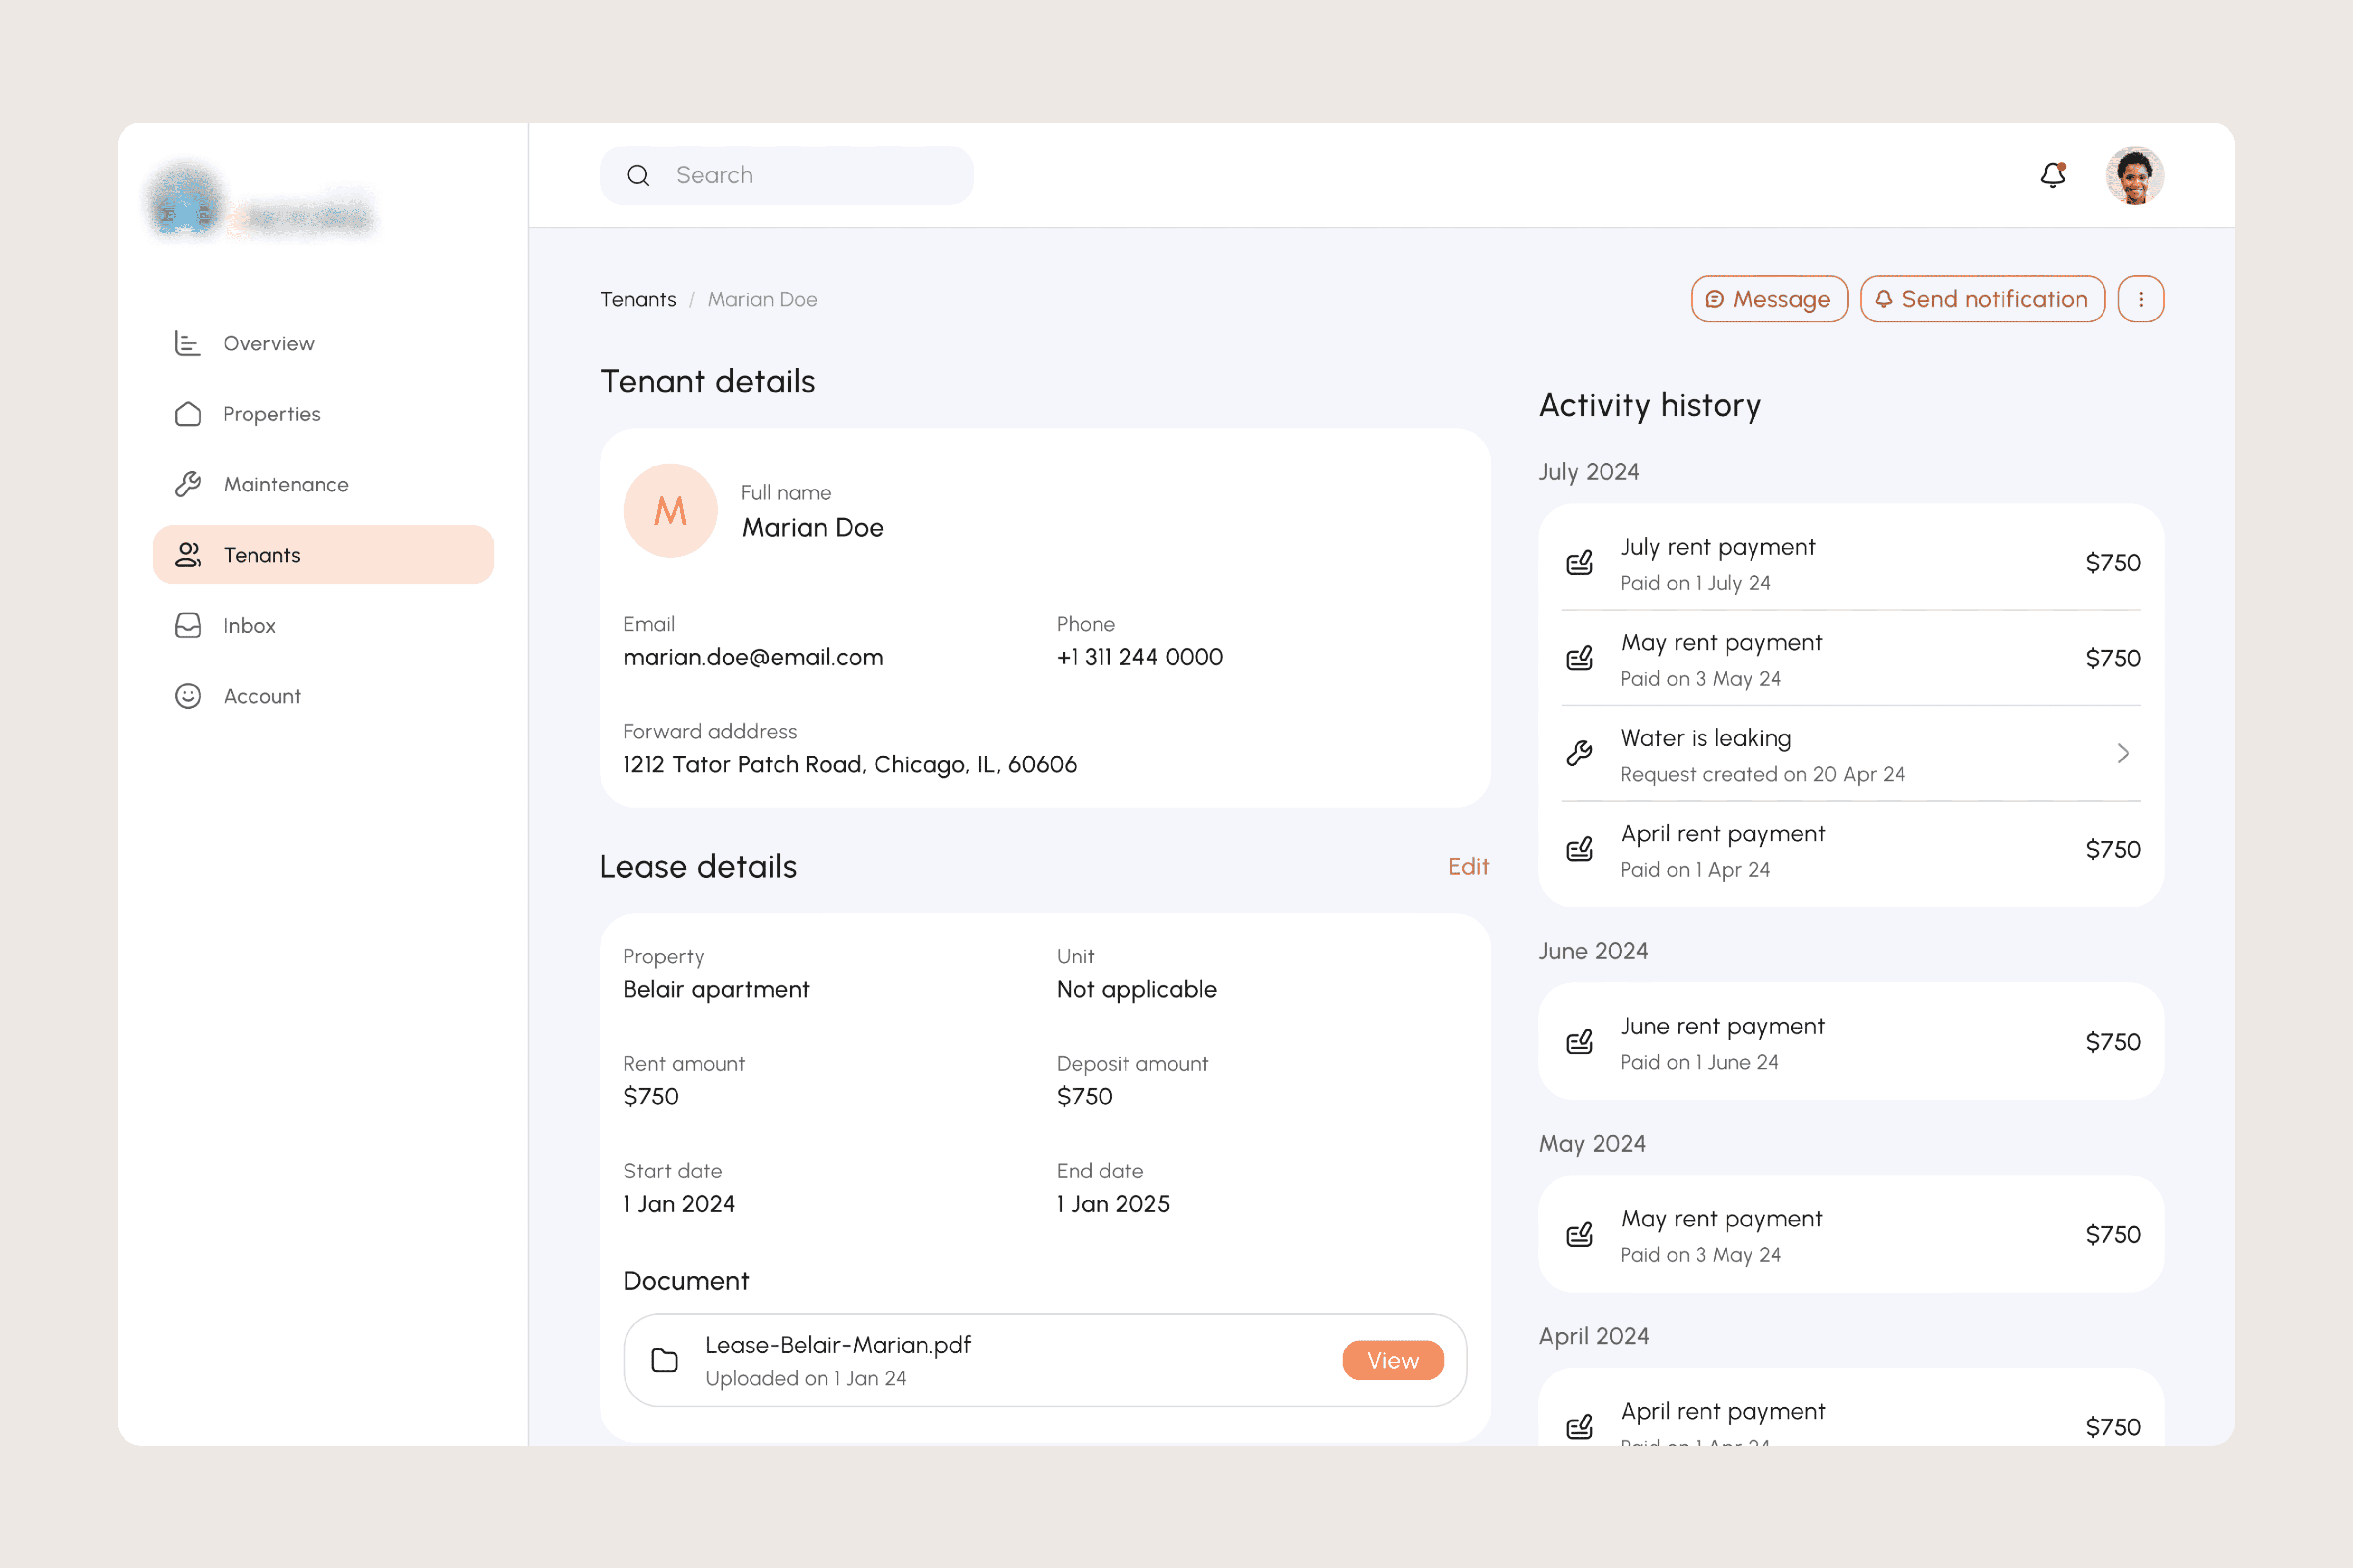Click Edit next to Lease details
The width and height of the screenshot is (2353, 1568).
pyautogui.click(x=1468, y=867)
